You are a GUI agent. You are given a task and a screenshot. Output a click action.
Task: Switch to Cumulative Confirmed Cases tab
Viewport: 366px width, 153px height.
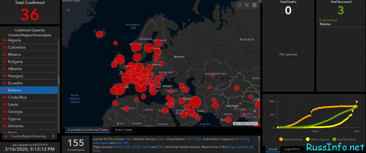click(x=88, y=130)
